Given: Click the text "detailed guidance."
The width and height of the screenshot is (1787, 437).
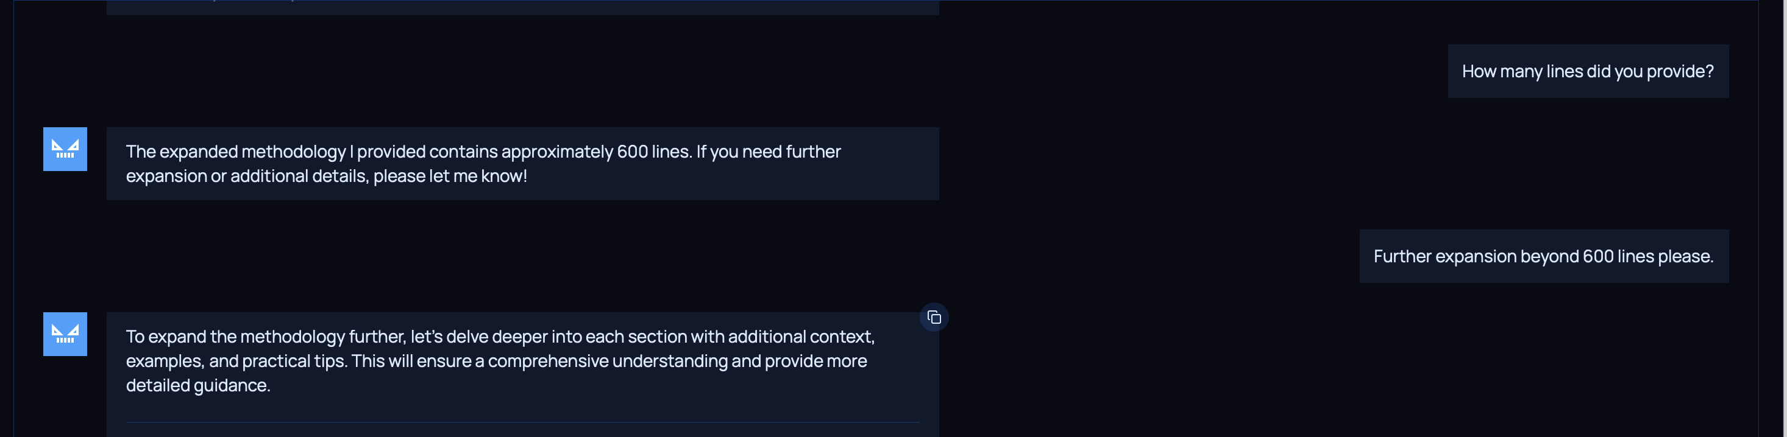Looking at the screenshot, I should (x=197, y=385).
